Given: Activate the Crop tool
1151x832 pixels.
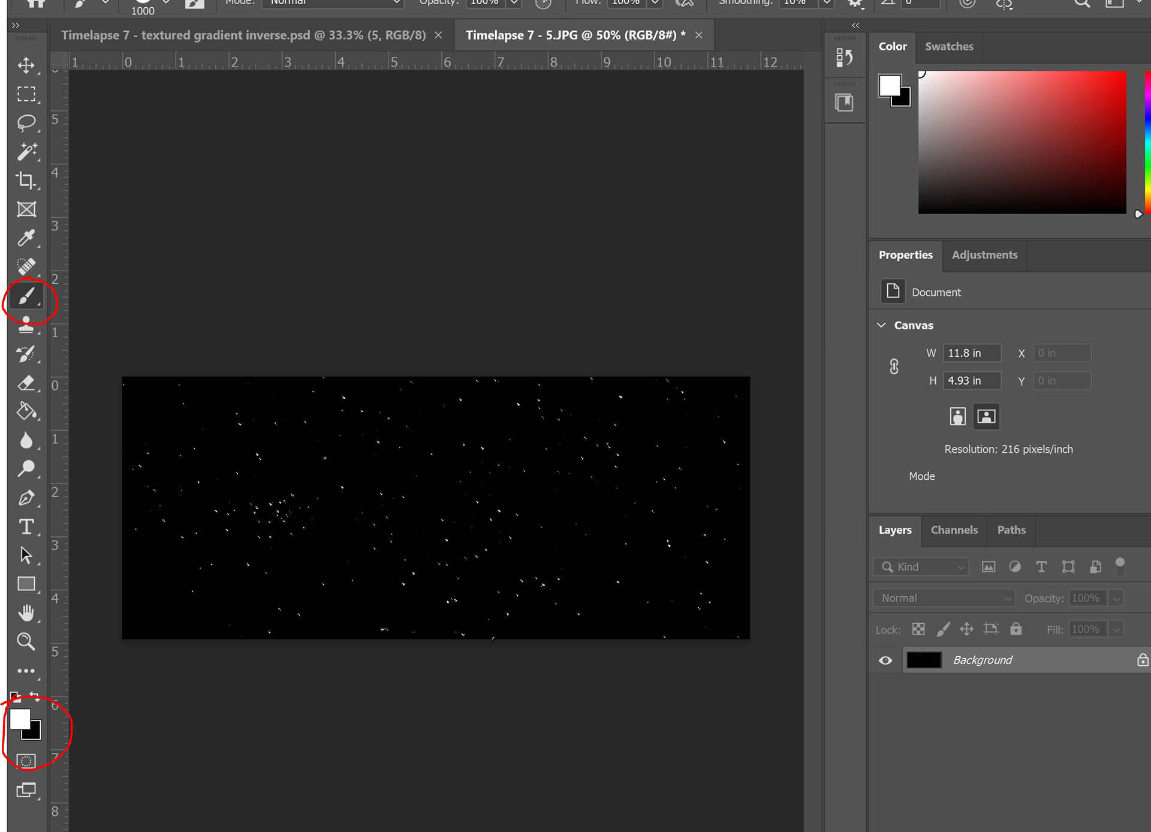Looking at the screenshot, I should 26,180.
